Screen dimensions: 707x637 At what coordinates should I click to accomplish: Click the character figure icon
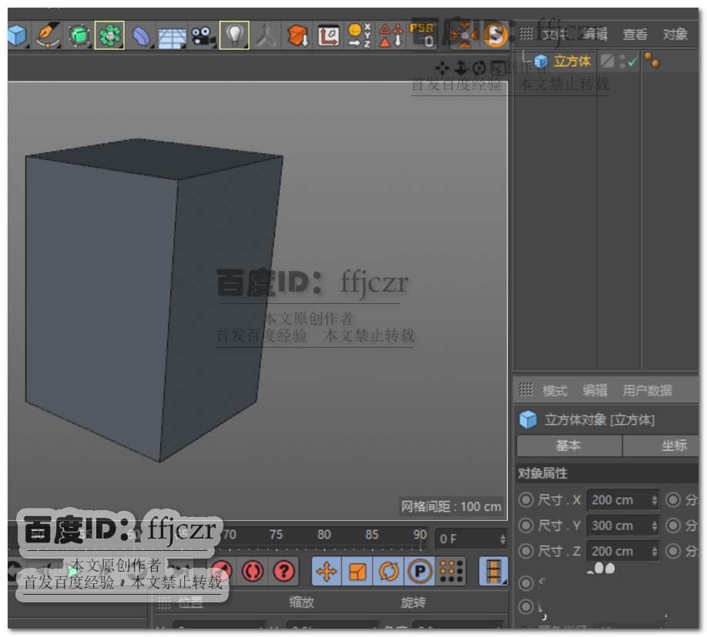pyautogui.click(x=266, y=36)
